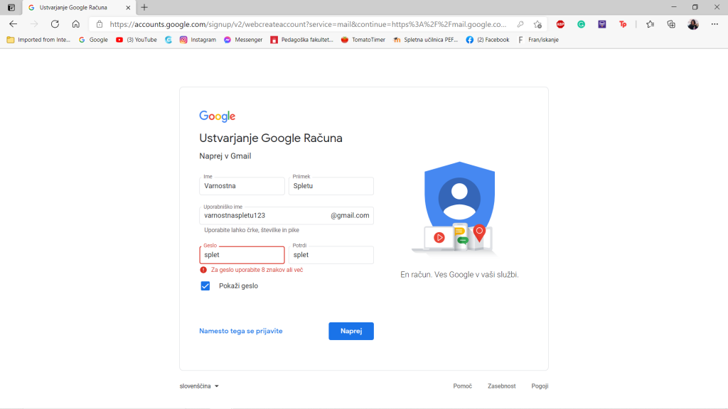Expand the slovenščina language dropdown

point(199,386)
